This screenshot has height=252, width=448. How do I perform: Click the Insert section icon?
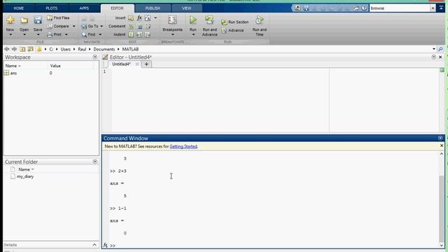tap(131, 18)
